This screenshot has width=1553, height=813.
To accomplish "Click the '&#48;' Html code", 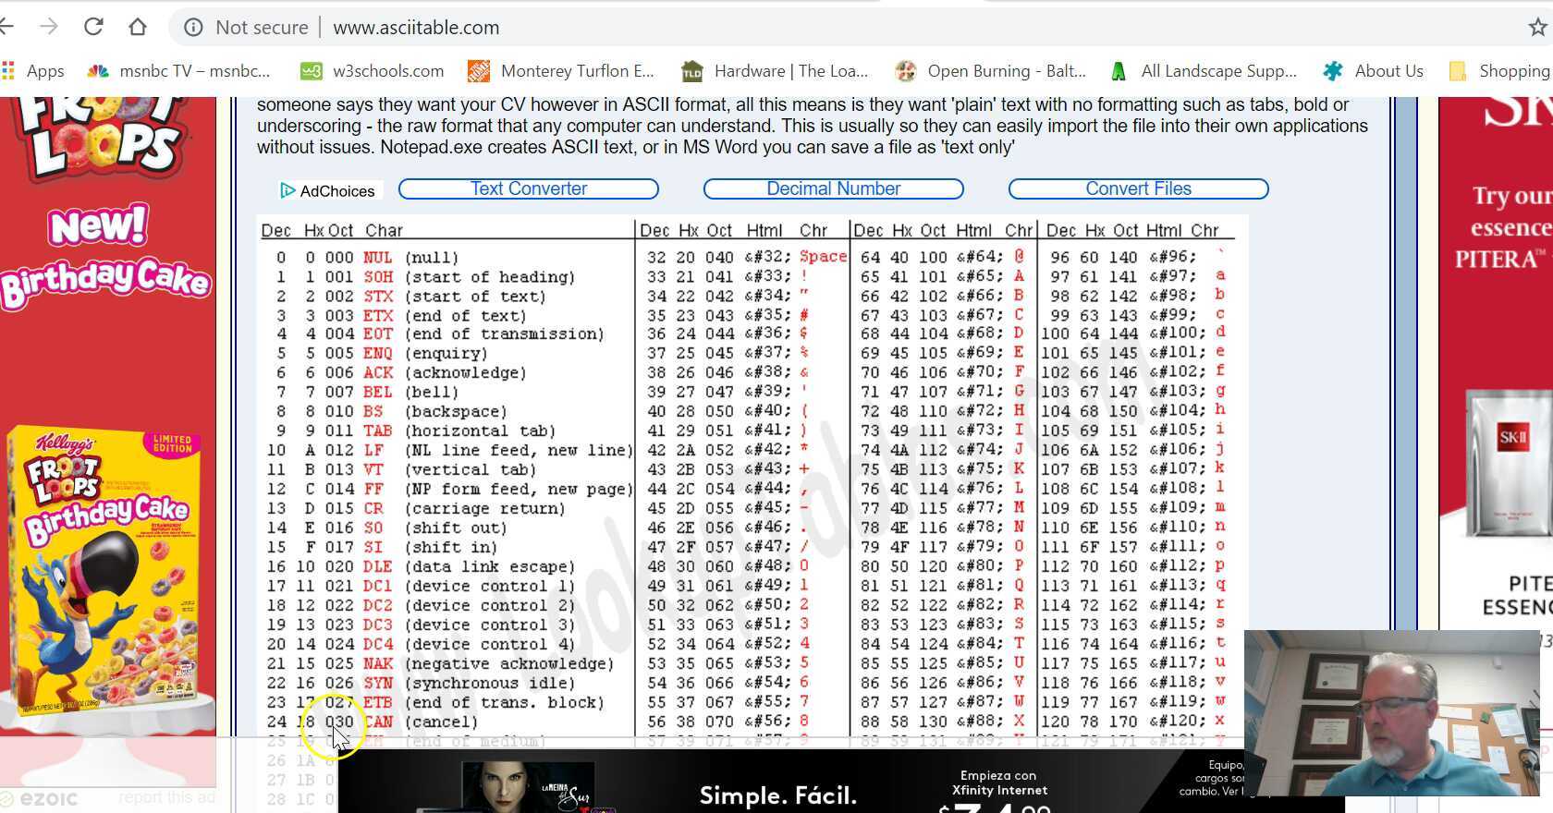I will pos(768,565).
